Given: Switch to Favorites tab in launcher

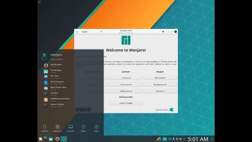Looking at the screenshot, I should point(44,128).
